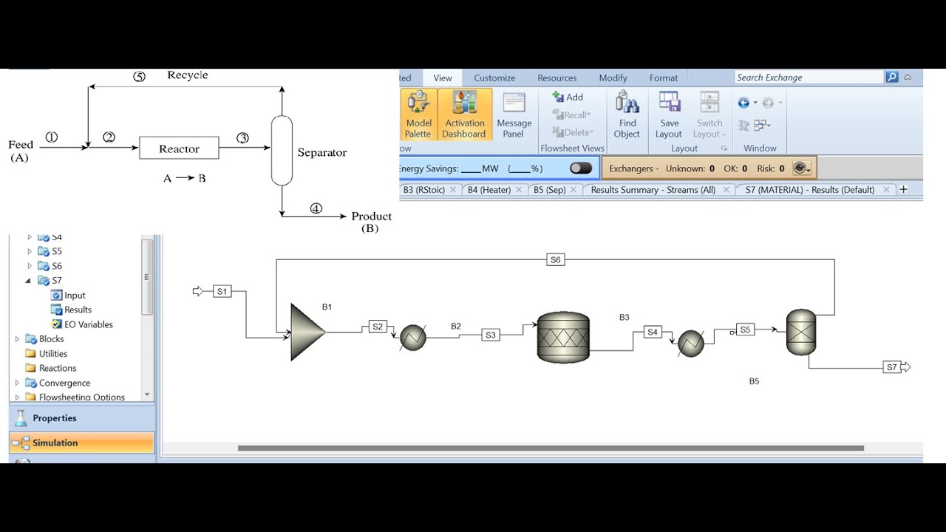Click the Simulation environment icon

point(21,443)
